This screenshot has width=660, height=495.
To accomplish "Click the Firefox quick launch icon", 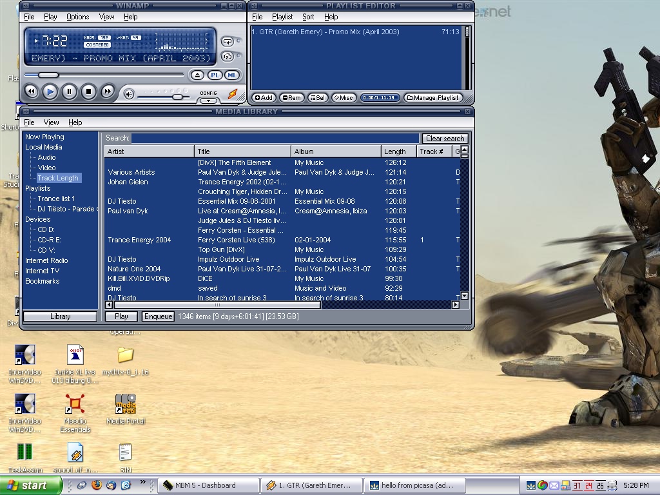I will (x=97, y=485).
